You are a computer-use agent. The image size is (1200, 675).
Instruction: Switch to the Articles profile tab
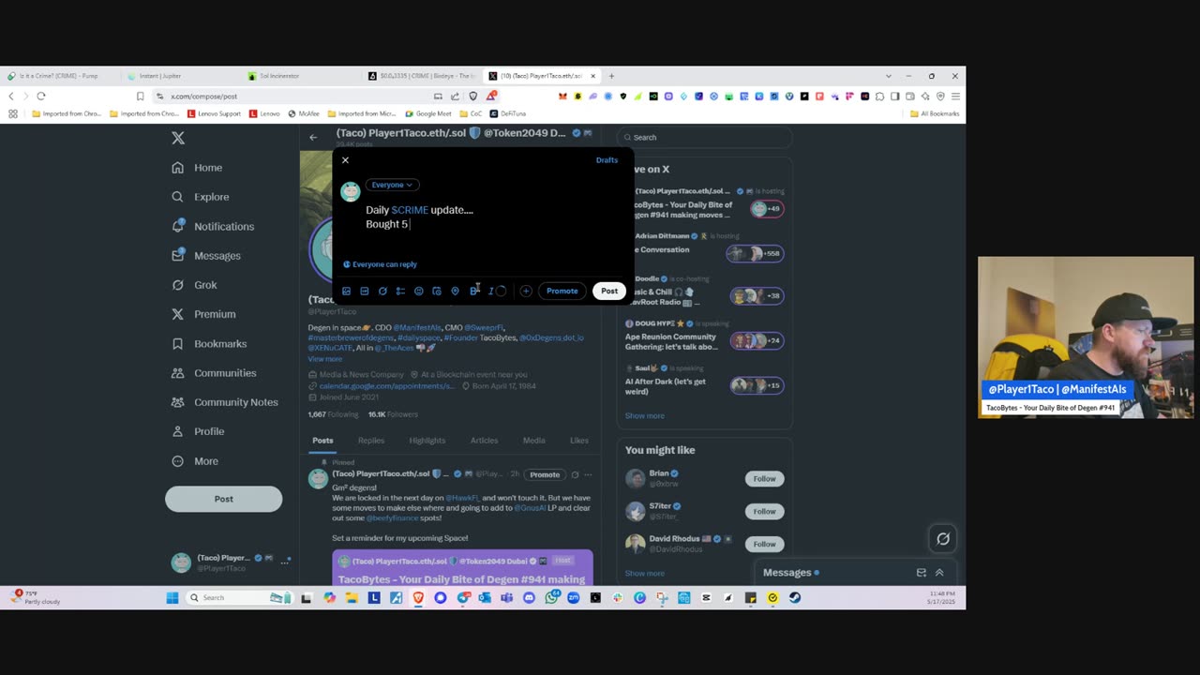coord(484,441)
